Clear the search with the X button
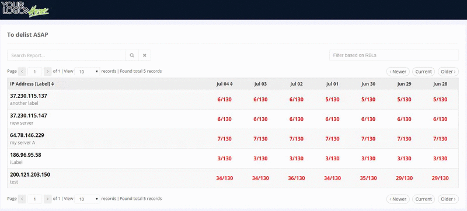Screen dimensions: 467x211 pyautogui.click(x=145, y=55)
